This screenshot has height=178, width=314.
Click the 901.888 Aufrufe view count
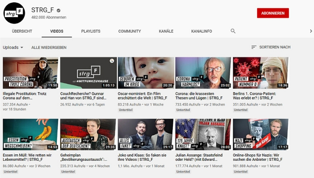[245, 166]
